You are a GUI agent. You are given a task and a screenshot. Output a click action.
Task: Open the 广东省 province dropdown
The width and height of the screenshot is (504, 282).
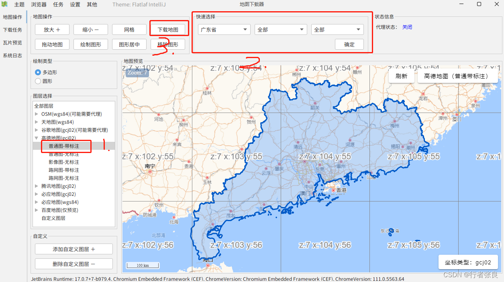coord(224,30)
